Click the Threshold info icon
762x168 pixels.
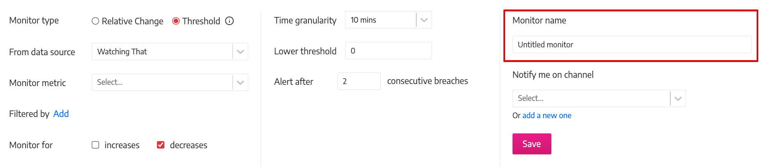coord(230,21)
